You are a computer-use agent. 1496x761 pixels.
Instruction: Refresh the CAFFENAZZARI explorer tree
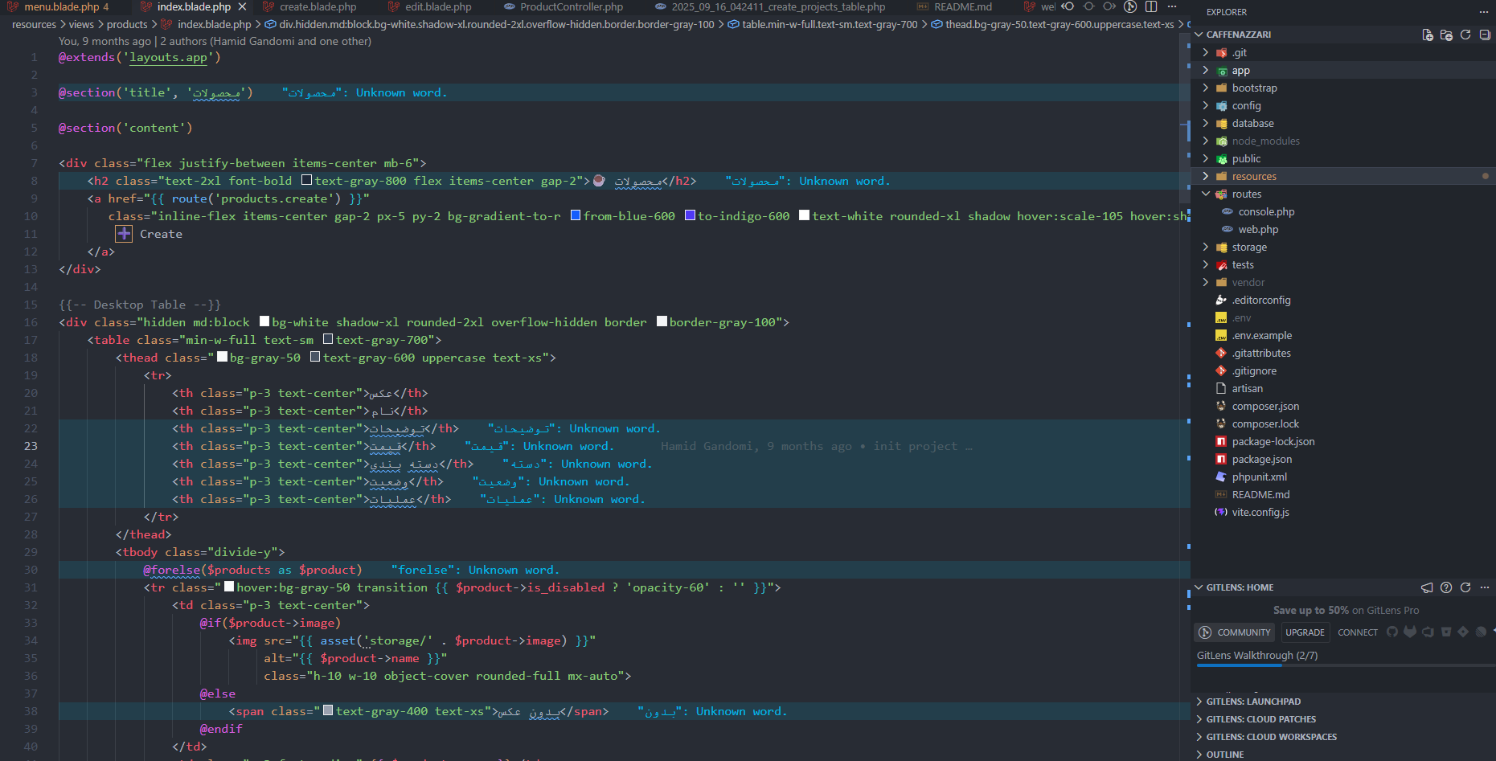click(1465, 35)
